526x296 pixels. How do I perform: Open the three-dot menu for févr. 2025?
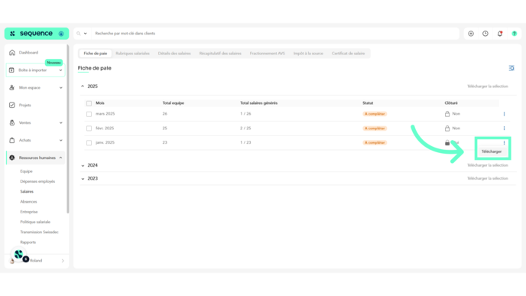pos(504,128)
